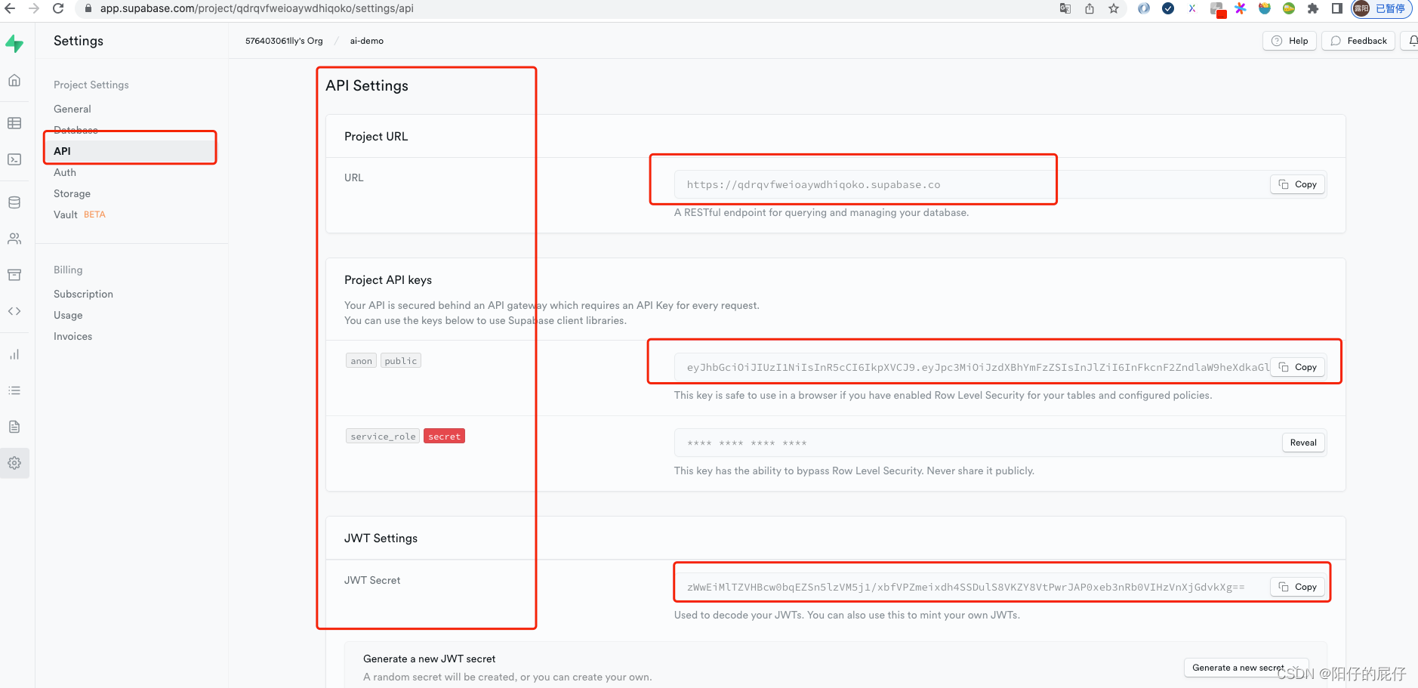Open Invoices billing page
Image resolution: width=1418 pixels, height=688 pixels.
(72, 336)
